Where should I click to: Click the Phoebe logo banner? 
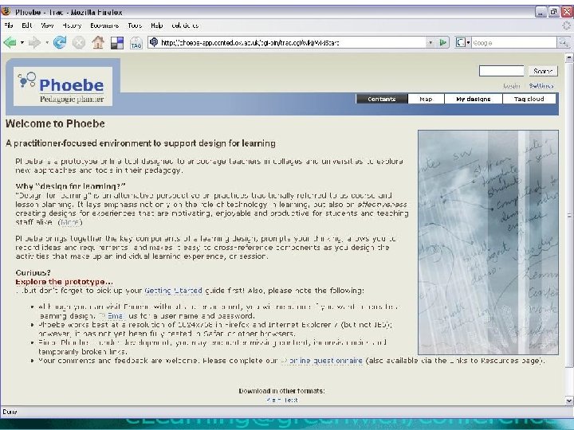point(63,86)
